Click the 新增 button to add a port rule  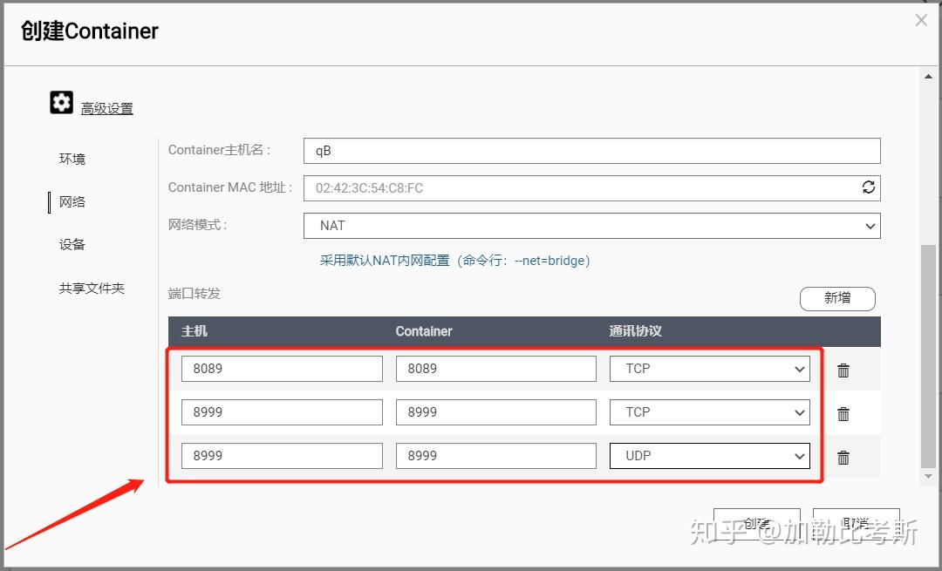point(836,298)
